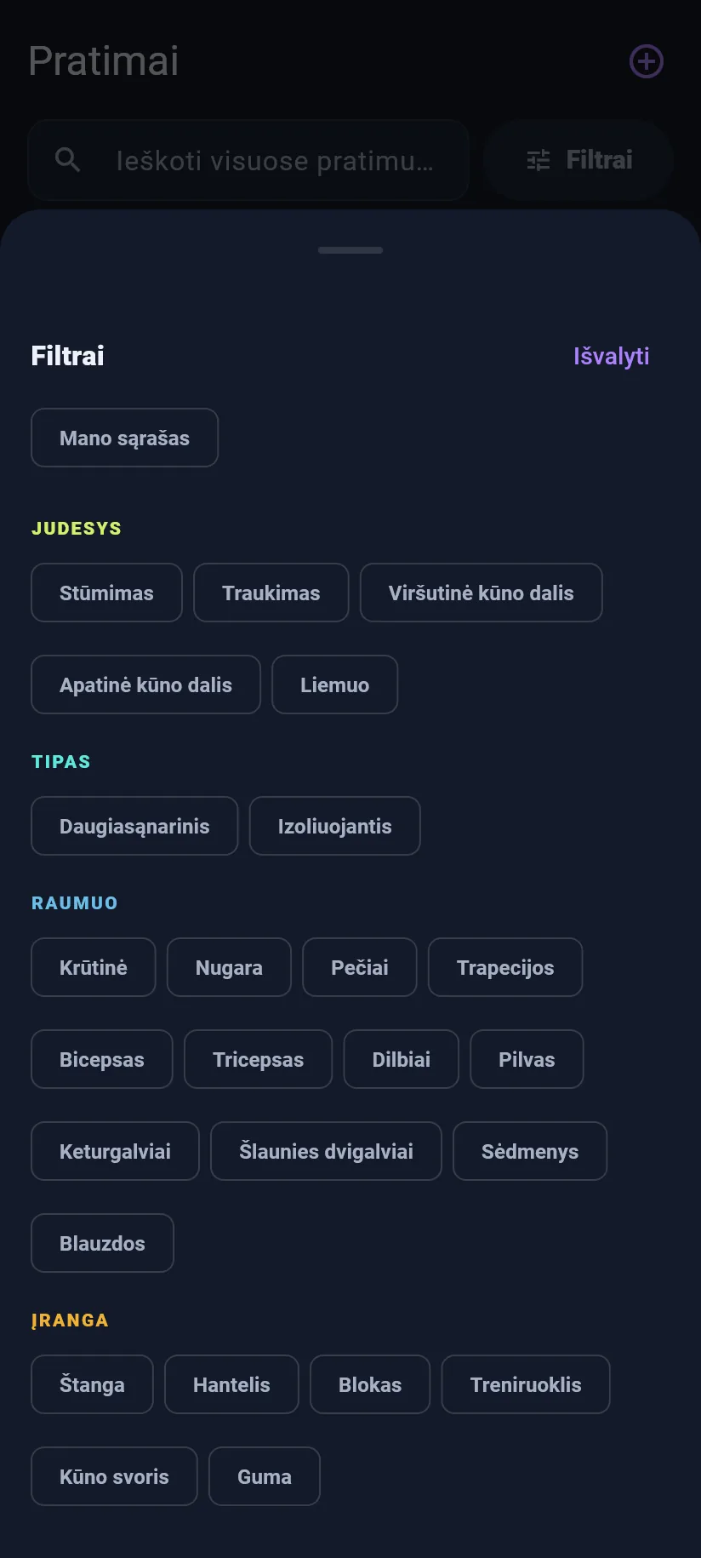The image size is (701, 1558).
Task: Grab the bottom sheet drag handle
Action: (350, 250)
